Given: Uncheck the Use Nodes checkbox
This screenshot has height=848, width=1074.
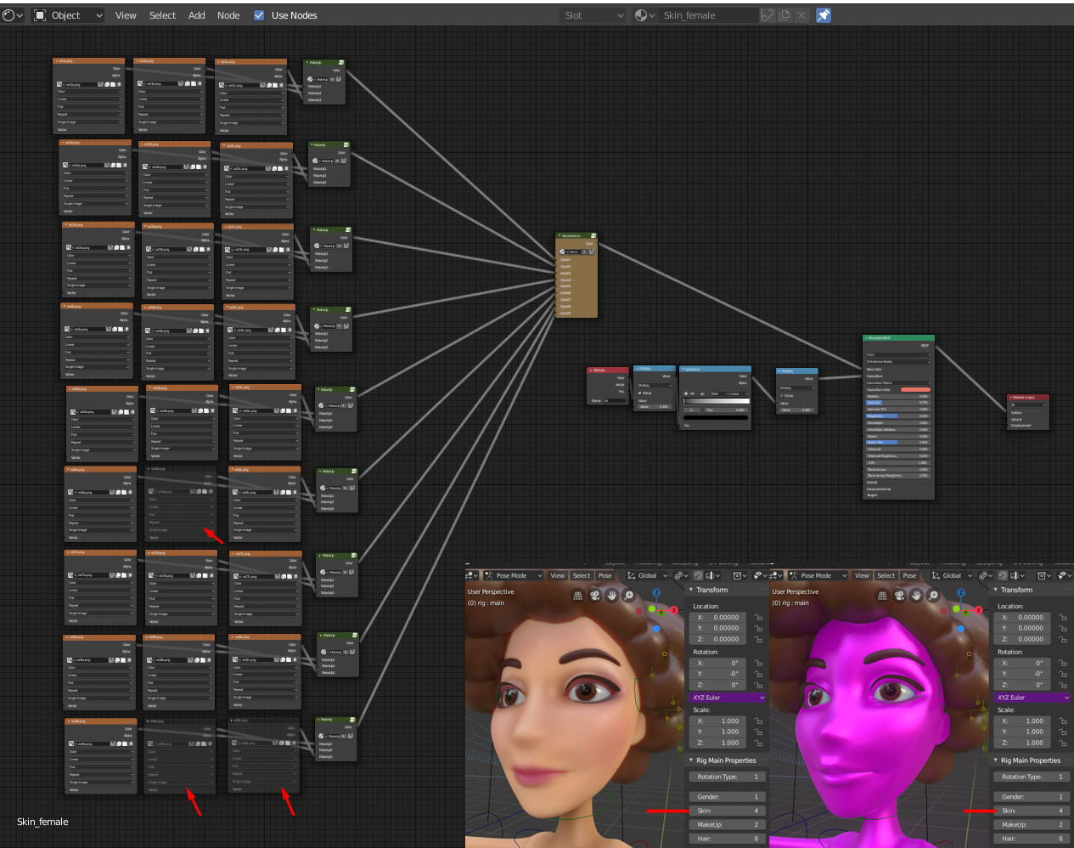Looking at the screenshot, I should tap(259, 15).
